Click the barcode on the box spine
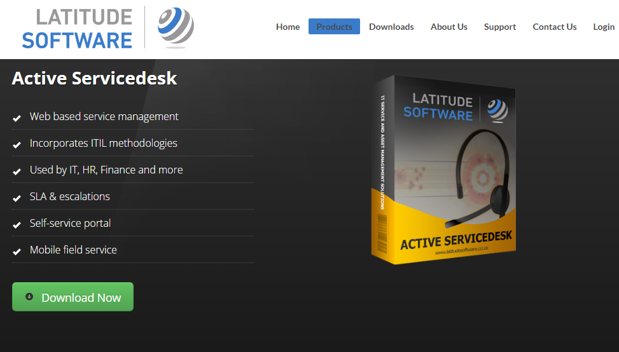The image size is (619, 352). pyautogui.click(x=382, y=233)
